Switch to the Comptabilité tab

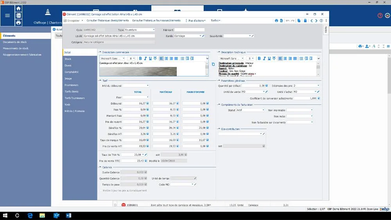click(x=71, y=72)
